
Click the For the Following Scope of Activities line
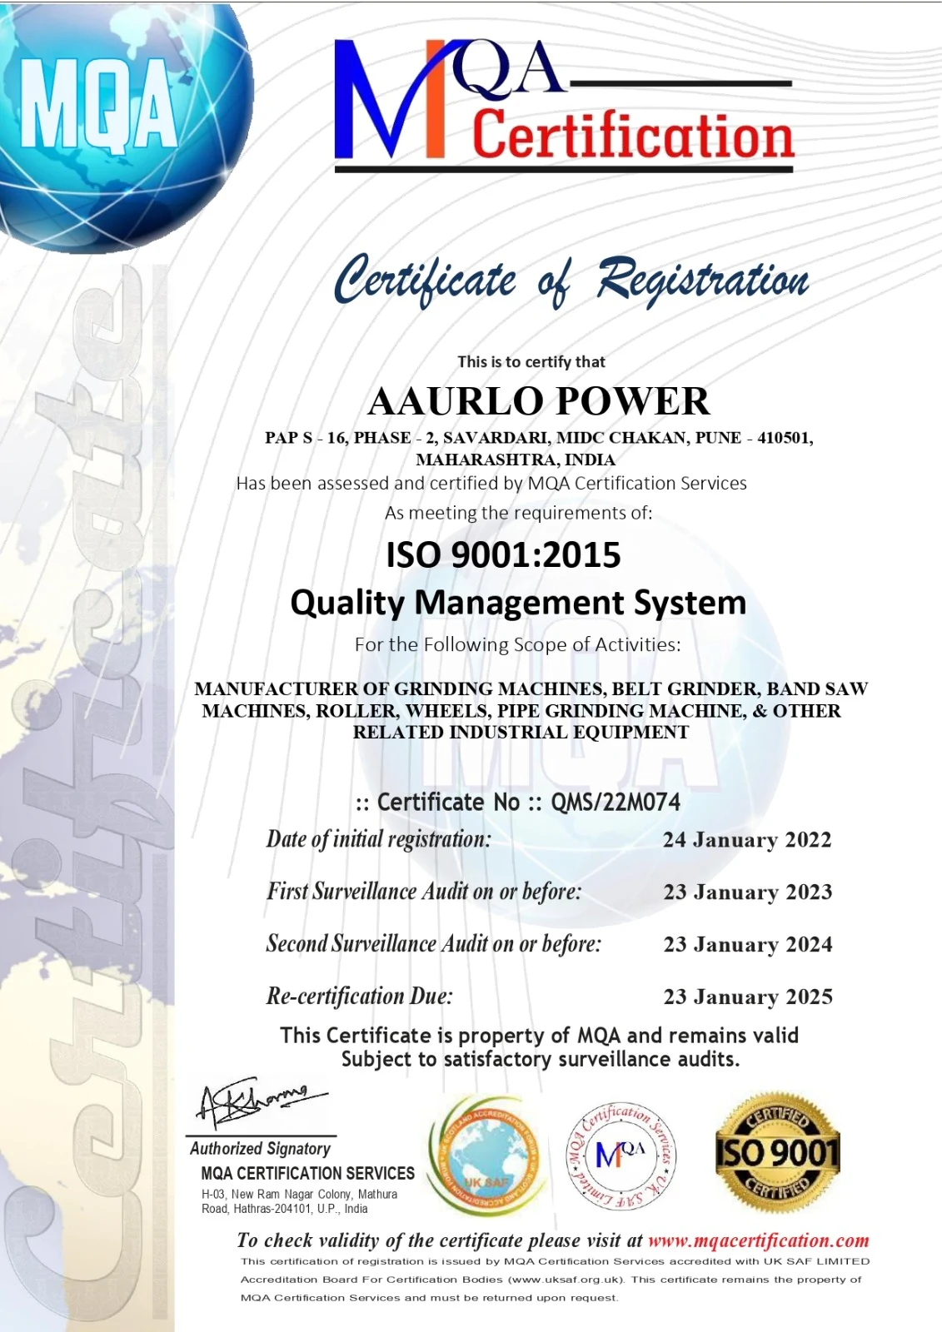[517, 644]
